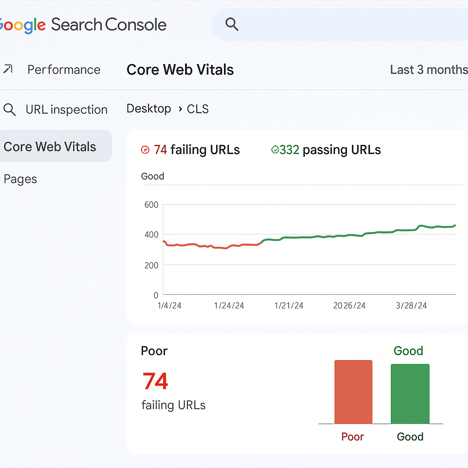Image resolution: width=468 pixels, height=468 pixels.
Task: Click the Good label above the chart
Action: click(153, 176)
